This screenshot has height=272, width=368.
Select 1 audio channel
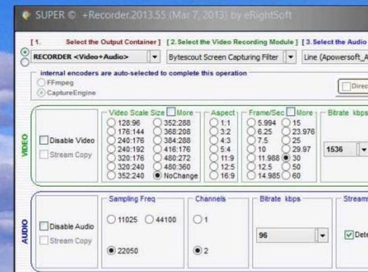click(198, 220)
